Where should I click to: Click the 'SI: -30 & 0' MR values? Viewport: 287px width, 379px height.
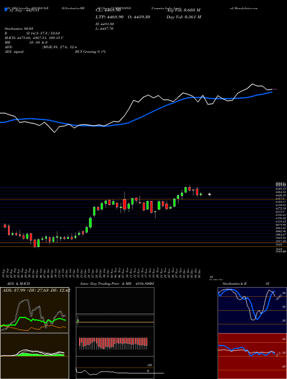coord(38,42)
